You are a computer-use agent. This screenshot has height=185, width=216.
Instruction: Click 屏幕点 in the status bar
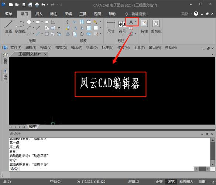pos(133,181)
